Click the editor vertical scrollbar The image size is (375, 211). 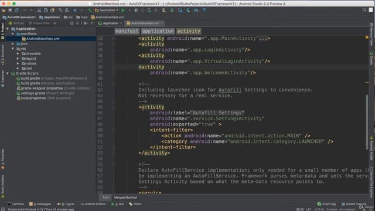pos(367,122)
